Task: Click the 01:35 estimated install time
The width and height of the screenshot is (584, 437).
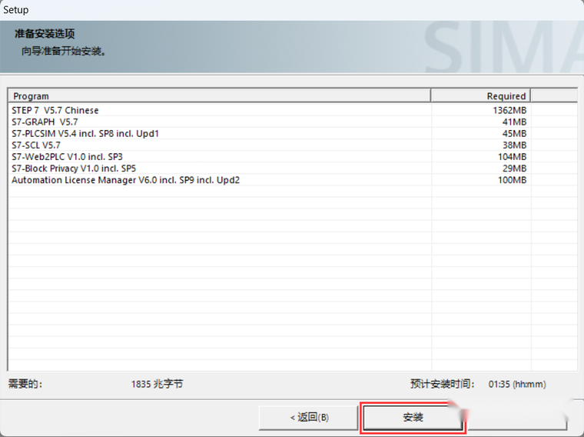Action: (x=500, y=384)
